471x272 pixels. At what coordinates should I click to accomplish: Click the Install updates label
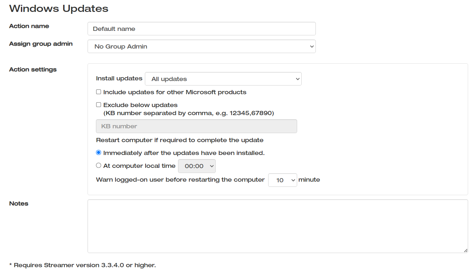[x=119, y=78]
